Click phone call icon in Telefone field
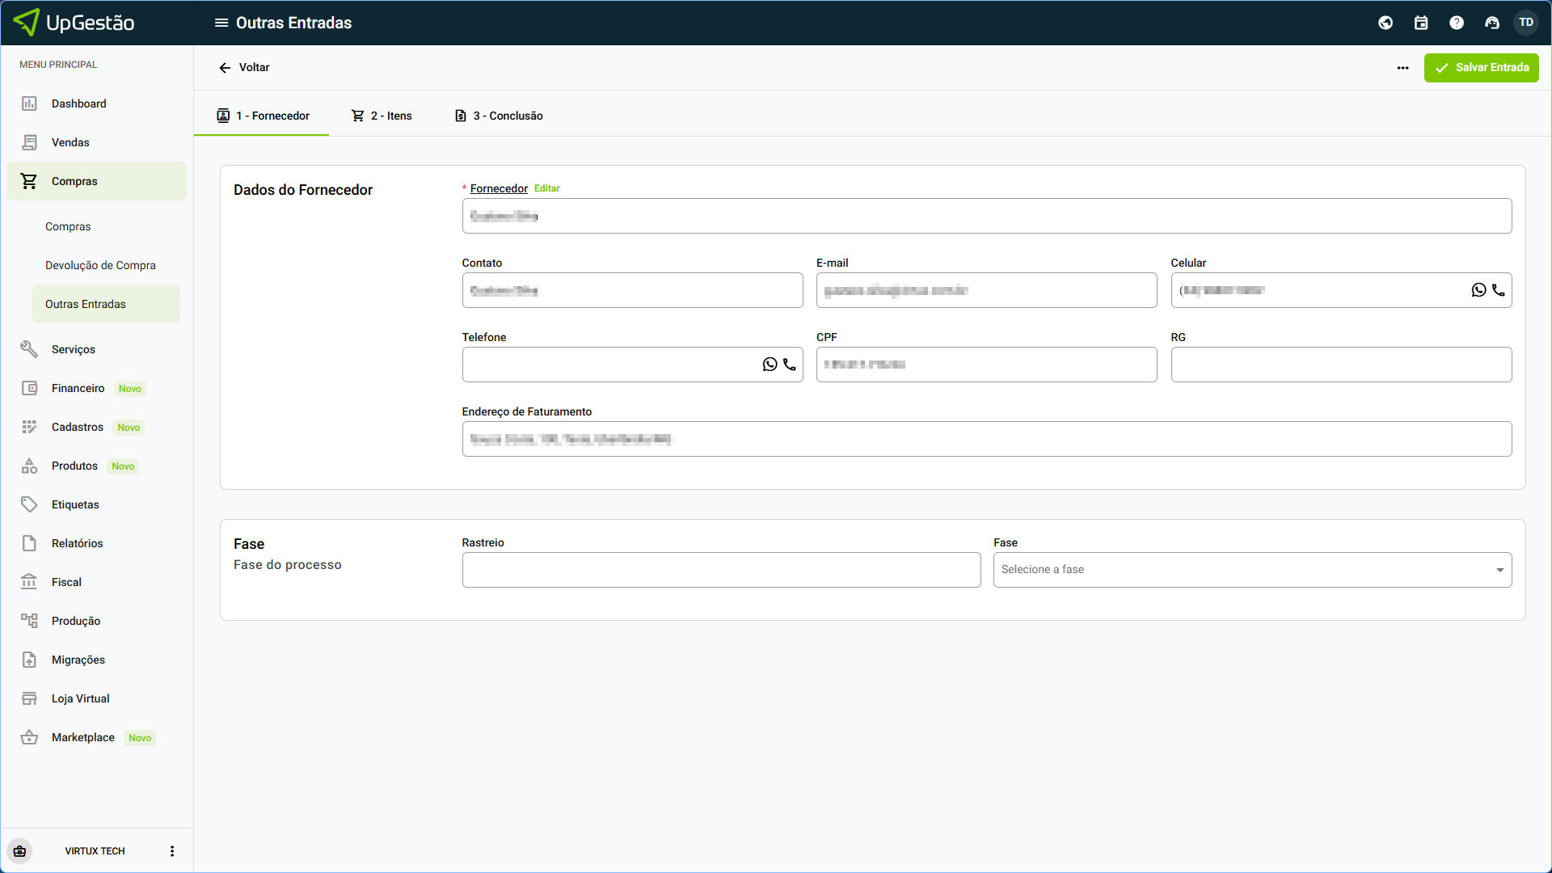Image resolution: width=1552 pixels, height=873 pixels. coord(790,365)
